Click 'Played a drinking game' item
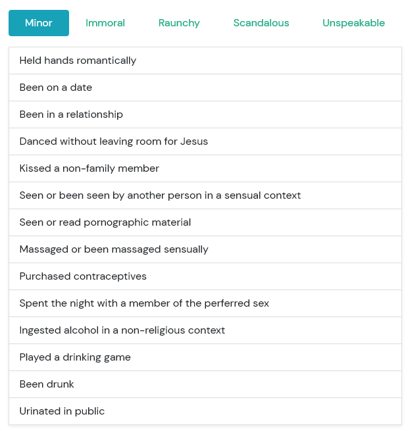This screenshot has width=408, height=431. pyautogui.click(x=205, y=357)
